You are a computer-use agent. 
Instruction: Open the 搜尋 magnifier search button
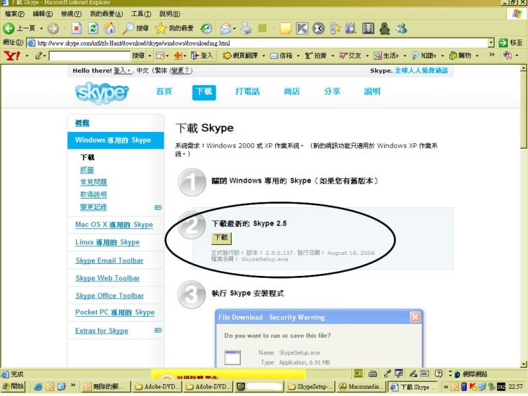(135, 28)
